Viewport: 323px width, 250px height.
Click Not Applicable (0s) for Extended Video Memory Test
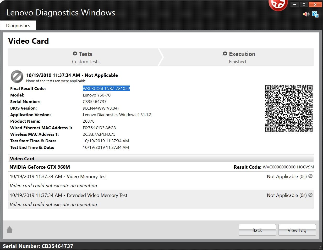coord(287,195)
